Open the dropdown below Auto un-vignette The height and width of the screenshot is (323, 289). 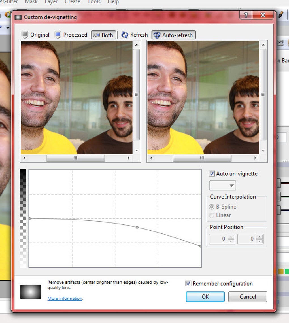pos(223,185)
